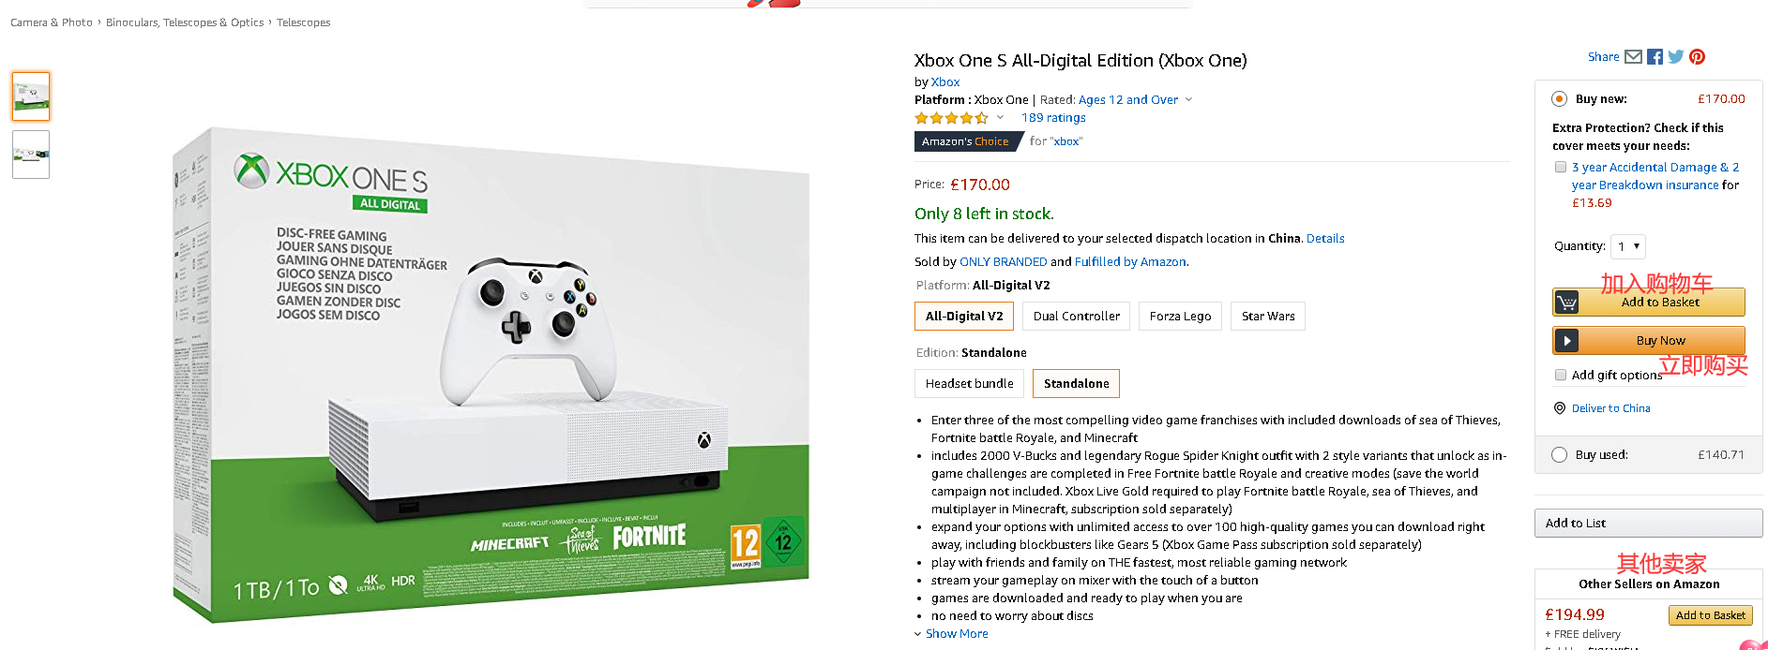
Task: Share product on Pinterest icon
Action: [x=1698, y=57]
